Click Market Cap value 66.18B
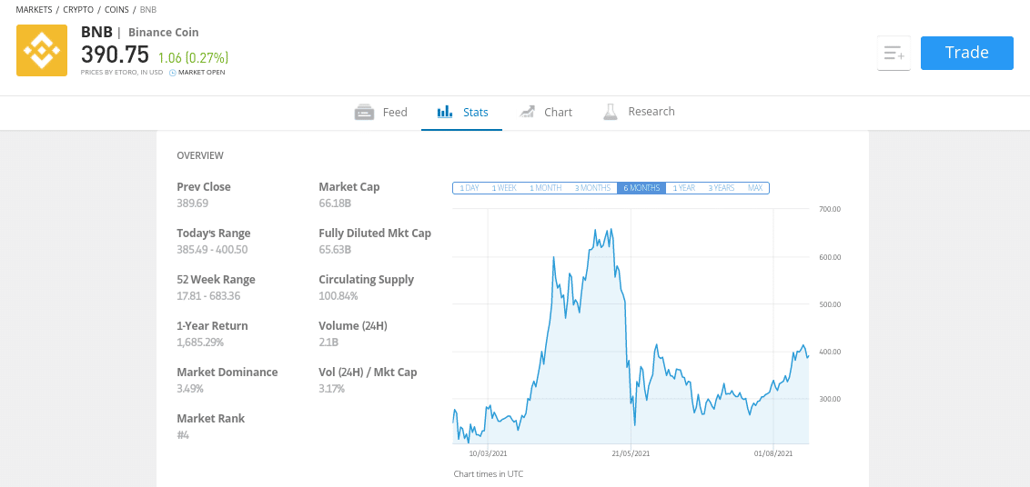The image size is (1030, 487). [335, 204]
